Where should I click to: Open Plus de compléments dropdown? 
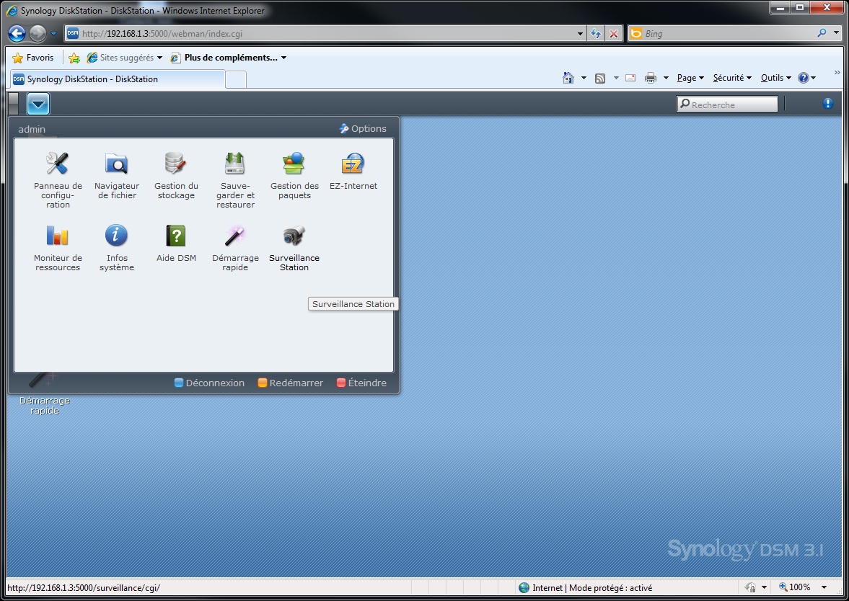[229, 58]
